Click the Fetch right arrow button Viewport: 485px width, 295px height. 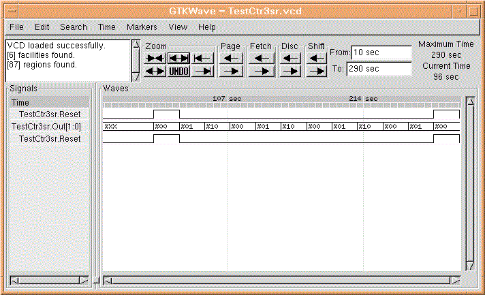(262, 72)
